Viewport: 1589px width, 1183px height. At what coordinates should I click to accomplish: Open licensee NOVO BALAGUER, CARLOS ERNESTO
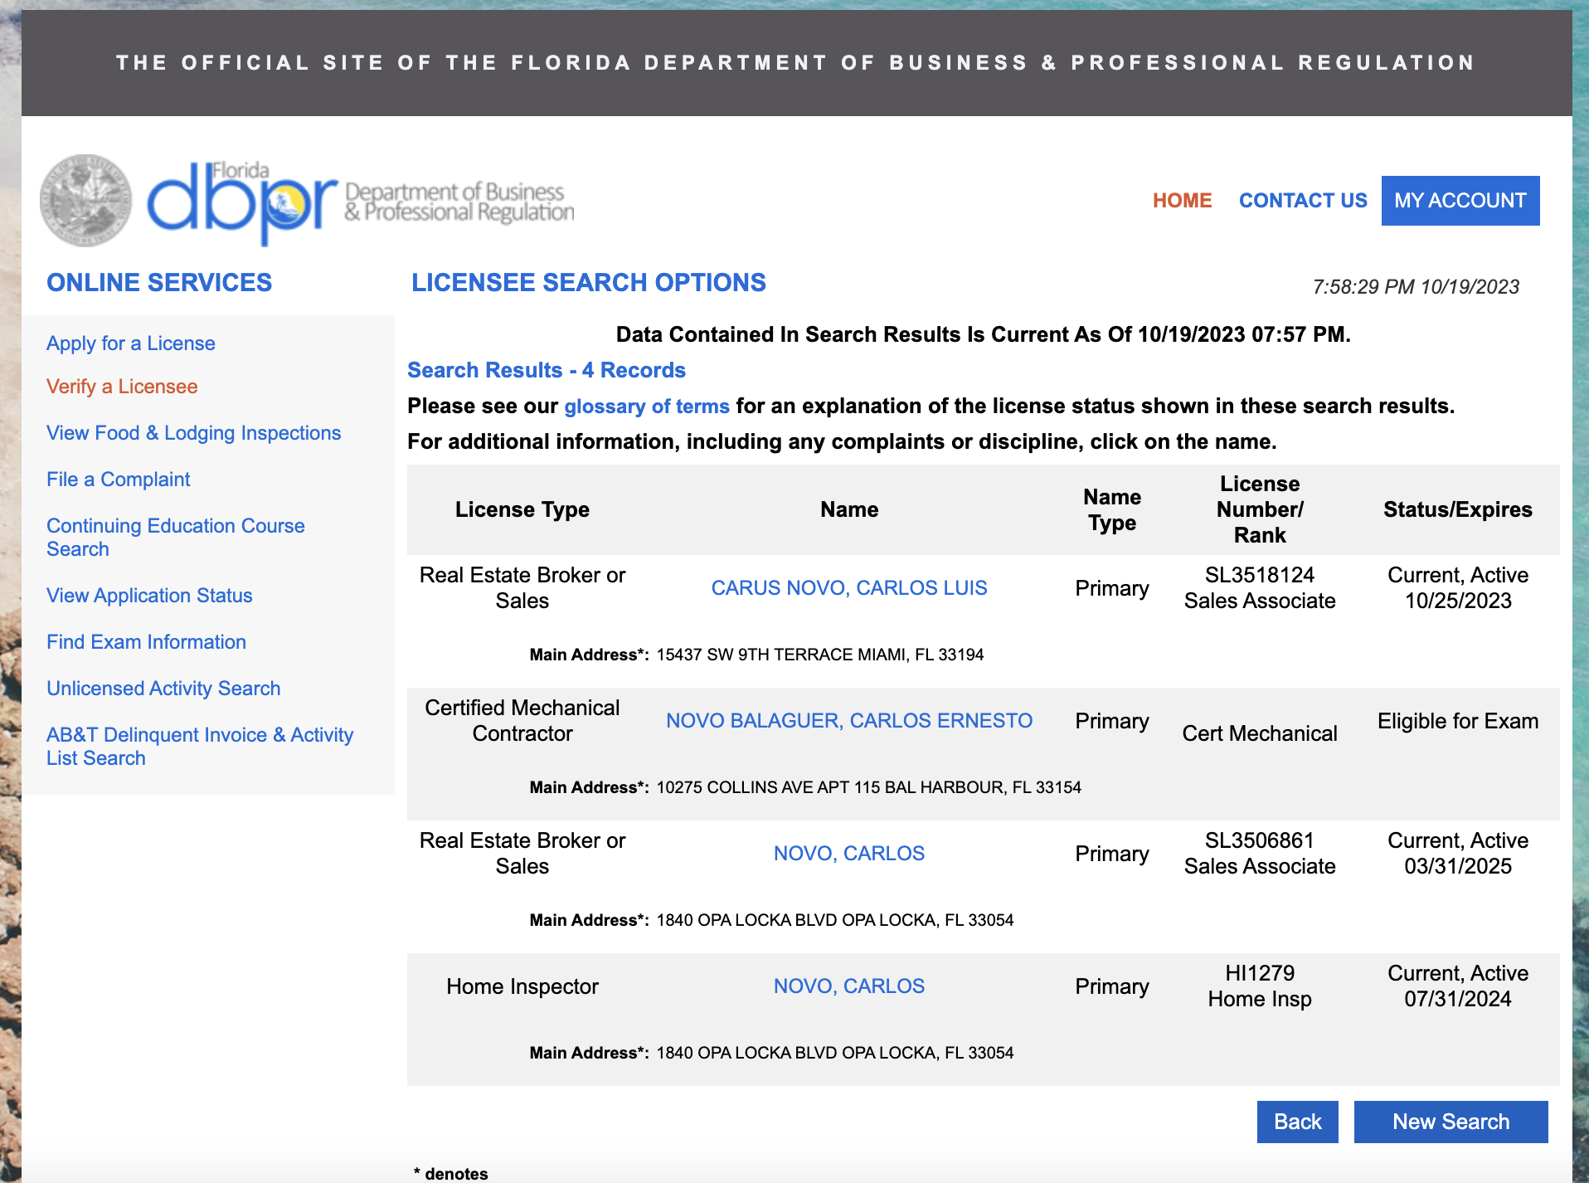(x=849, y=721)
